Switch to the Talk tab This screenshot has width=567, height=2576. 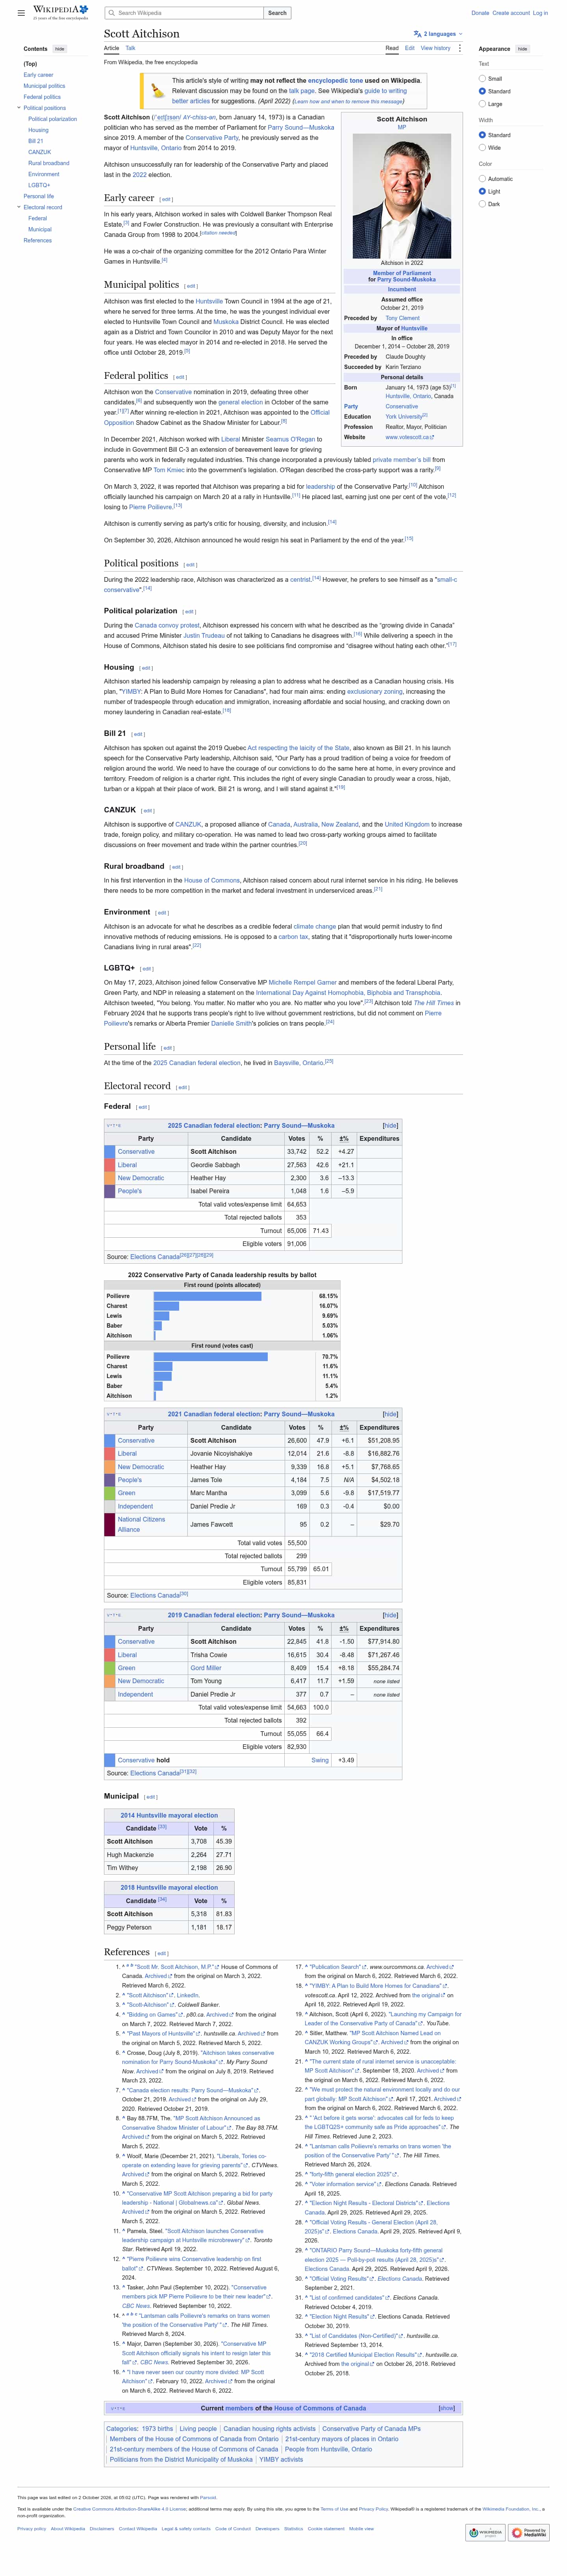pyautogui.click(x=130, y=48)
